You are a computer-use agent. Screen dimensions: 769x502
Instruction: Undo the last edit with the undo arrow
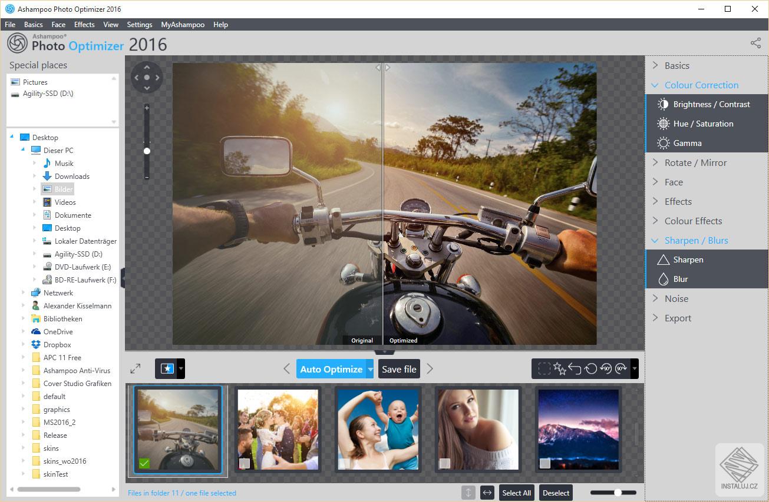coord(575,368)
